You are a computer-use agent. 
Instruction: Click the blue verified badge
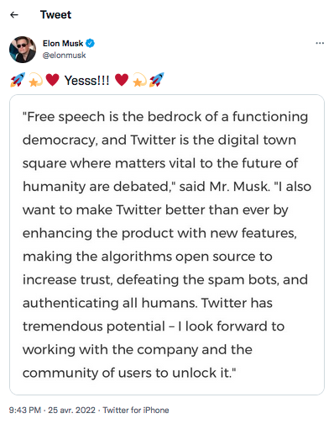[90, 44]
